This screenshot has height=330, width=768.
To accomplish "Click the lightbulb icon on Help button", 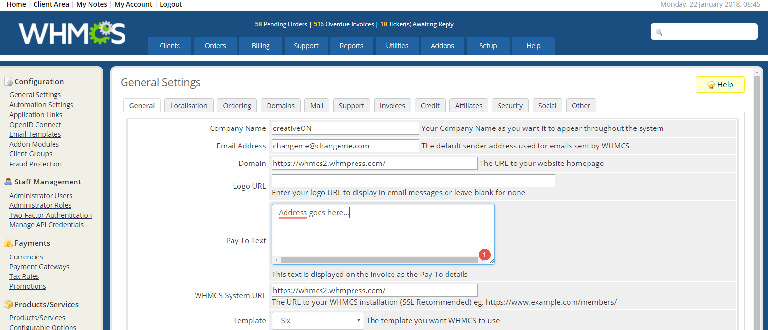I will [711, 85].
